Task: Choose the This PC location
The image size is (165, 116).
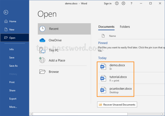Action: [x=64, y=50]
